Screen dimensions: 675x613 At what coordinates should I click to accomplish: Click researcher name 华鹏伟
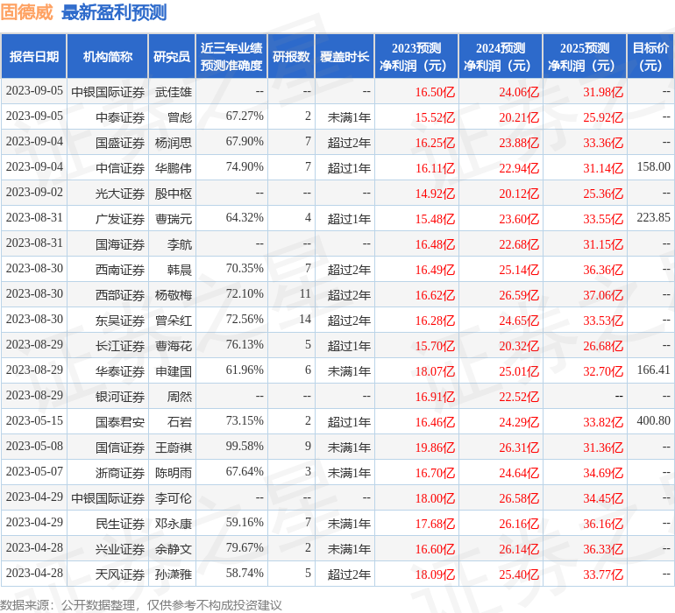[174, 168]
